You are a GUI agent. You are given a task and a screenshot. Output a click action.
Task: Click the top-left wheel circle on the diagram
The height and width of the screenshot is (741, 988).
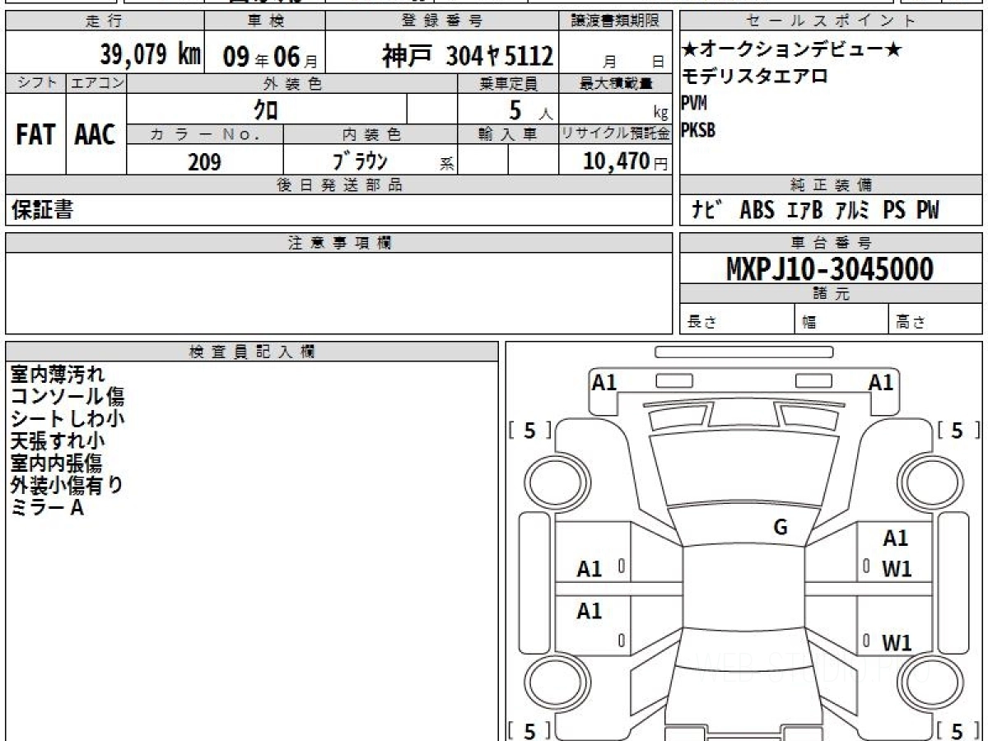coord(552,480)
